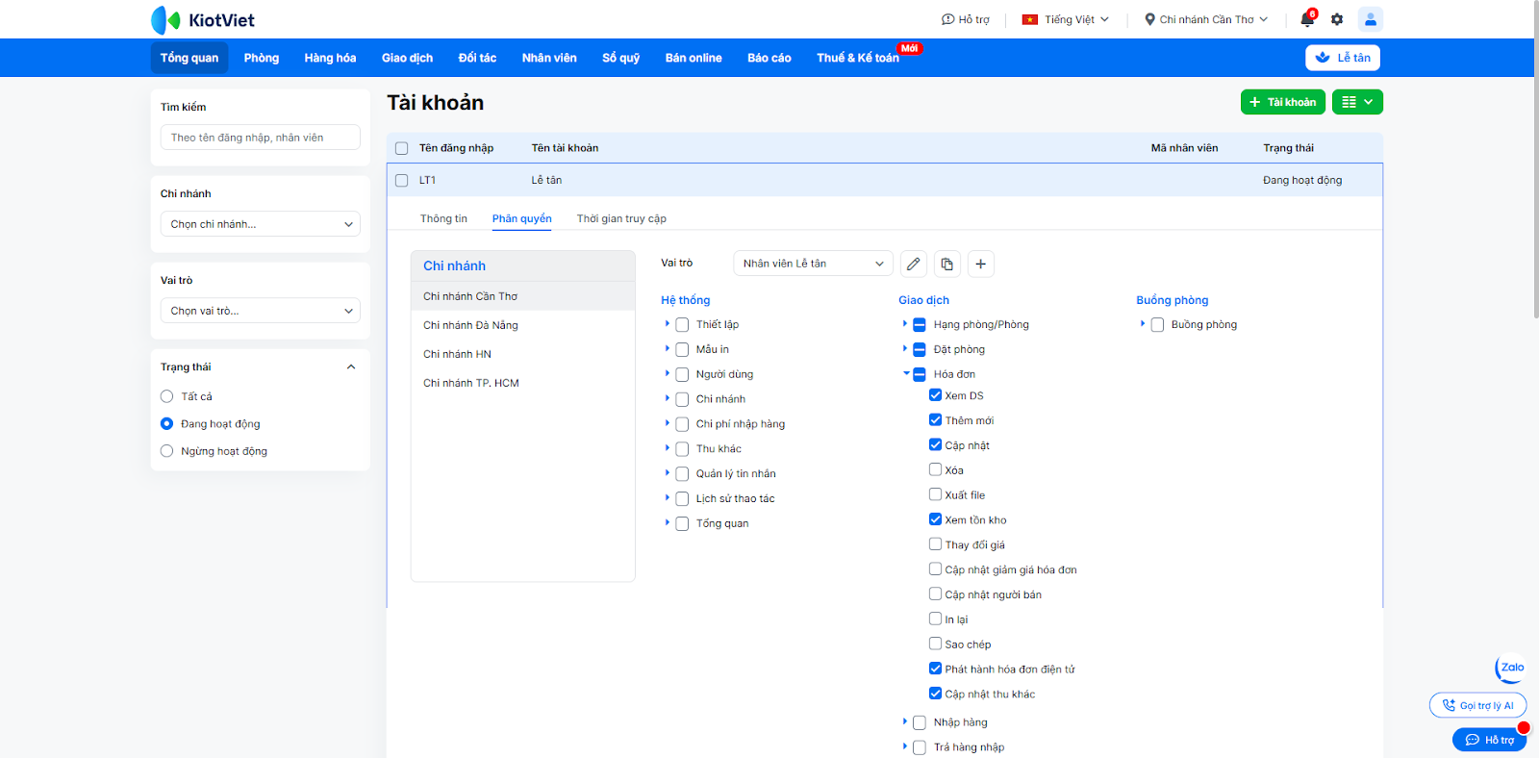Screen dimensions: 1539x758
Task: Add a new role with plus icon
Action: (x=980, y=264)
